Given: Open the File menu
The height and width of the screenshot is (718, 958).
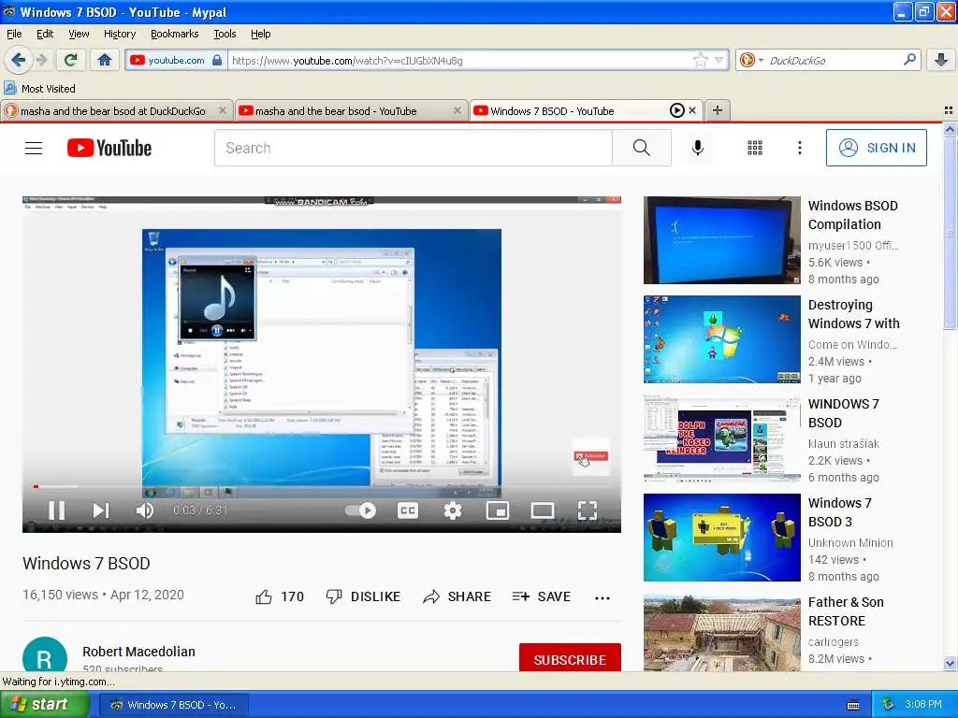Looking at the screenshot, I should point(14,34).
